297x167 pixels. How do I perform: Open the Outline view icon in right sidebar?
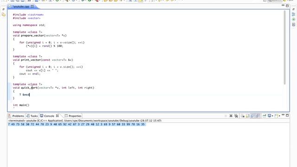(294, 14)
